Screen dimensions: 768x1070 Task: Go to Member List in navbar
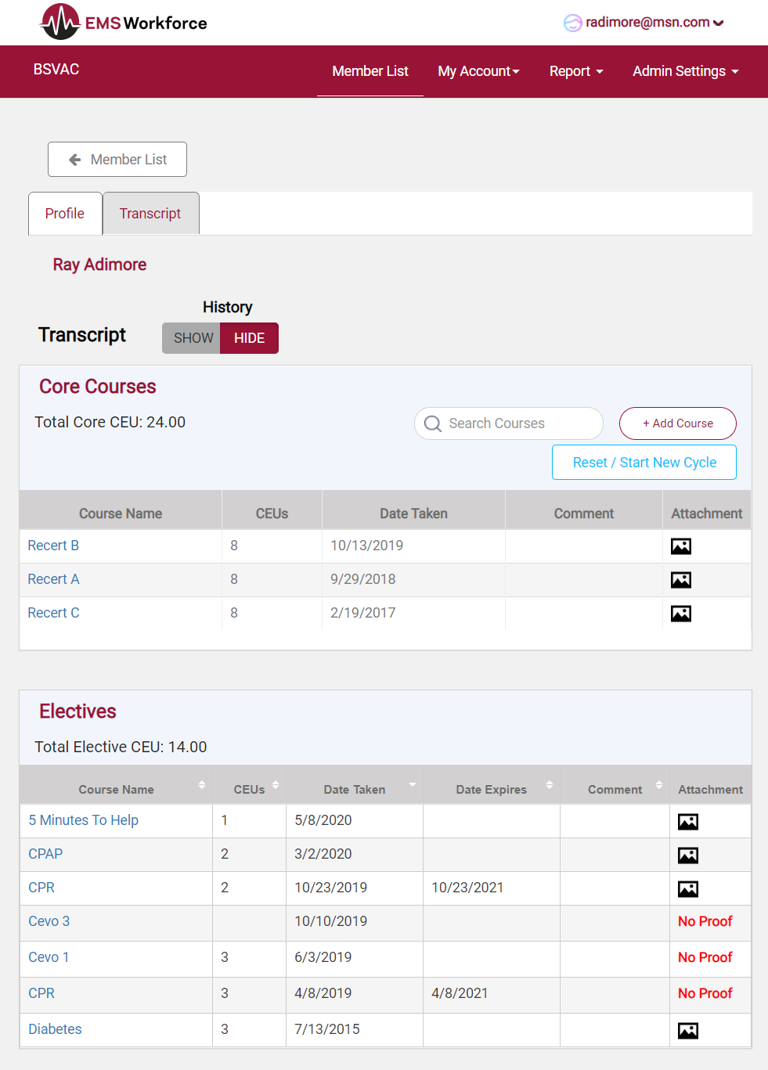point(370,71)
